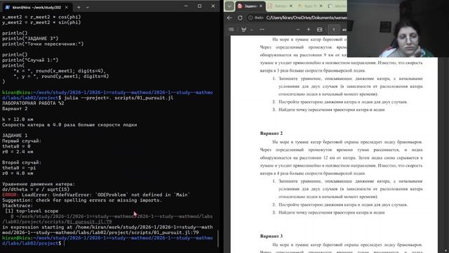The width and height of the screenshot is (449, 253).
Task: Close the kiran@kira terminal tab
Action: click(x=67, y=7)
